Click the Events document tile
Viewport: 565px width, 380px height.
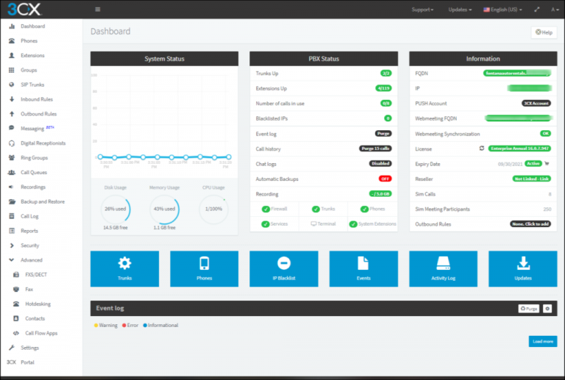[363, 268]
